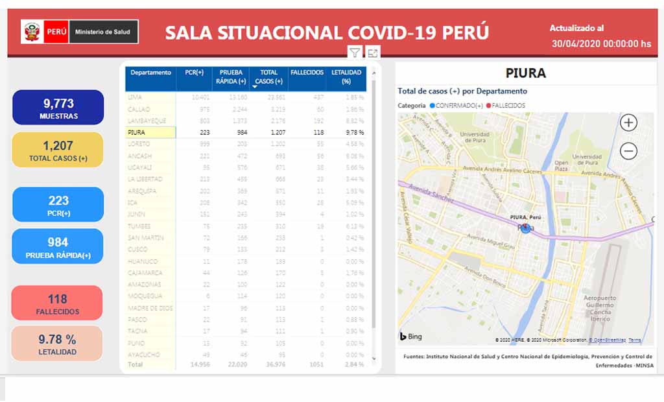This screenshot has height=402, width=664.
Task: Zoom in on the Piura map
Action: (628, 123)
